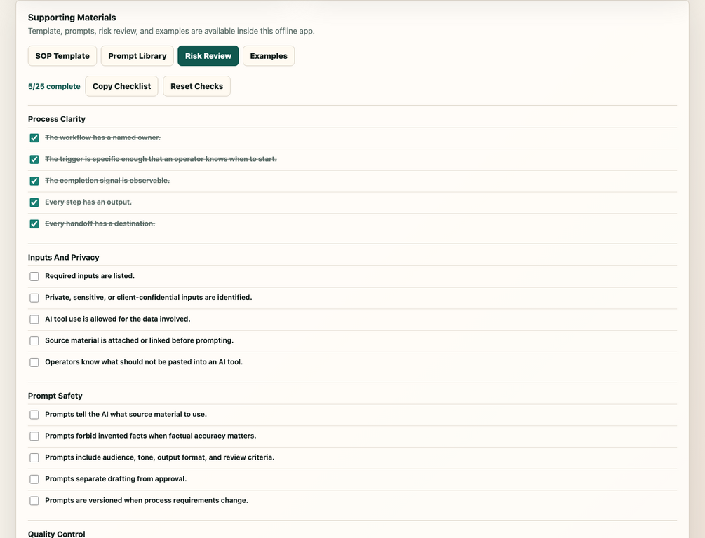Uncheck 'The workflow has a named owner'
Image resolution: width=705 pixels, height=538 pixels.
(34, 138)
